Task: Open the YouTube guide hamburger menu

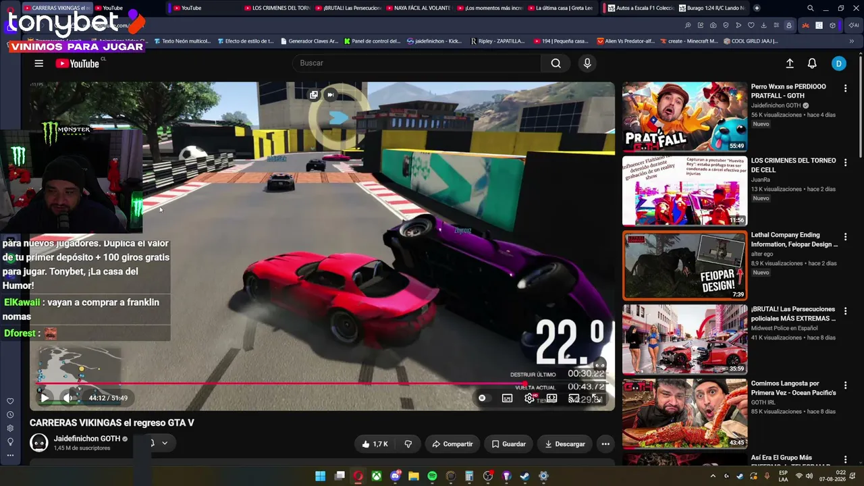Action: tap(39, 63)
